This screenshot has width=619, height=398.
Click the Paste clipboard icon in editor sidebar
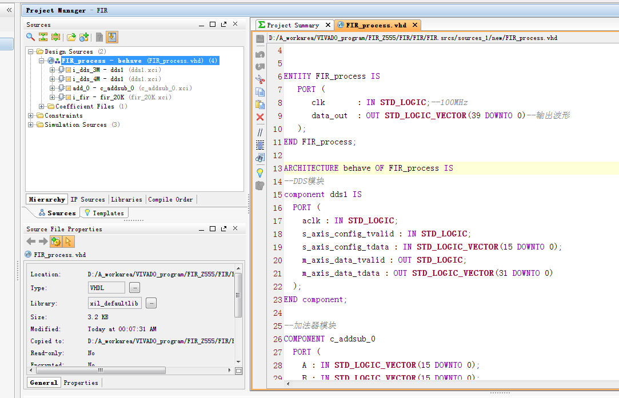pyautogui.click(x=260, y=104)
